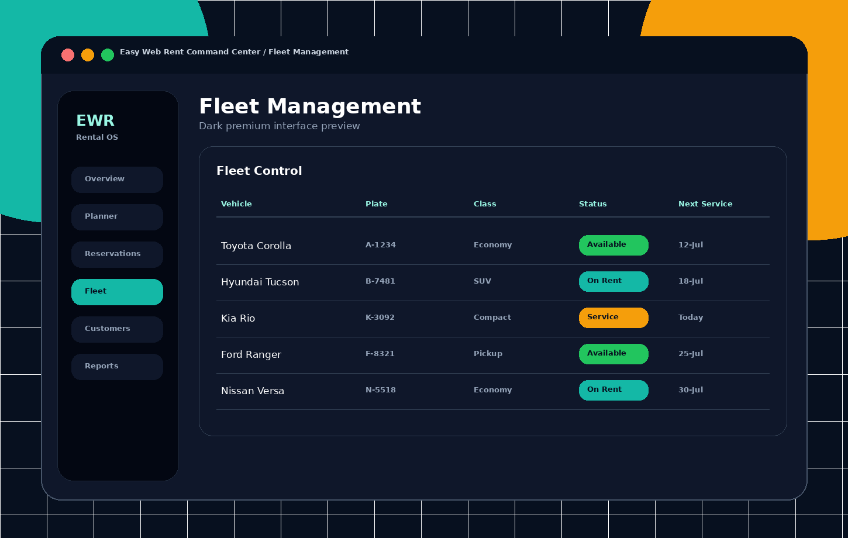Sort by the Plate column header
This screenshot has height=538, width=848.
coord(377,204)
